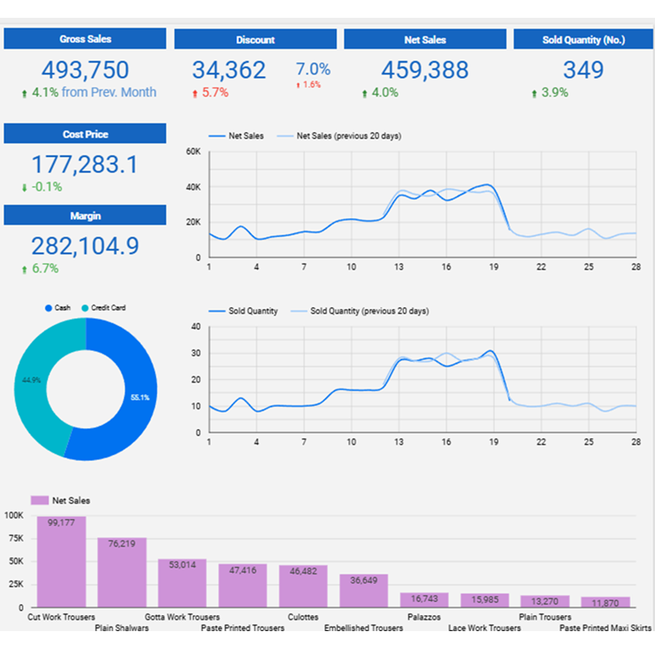Toggle the Credit Card legend entry
The width and height of the screenshot is (655, 660).
(x=103, y=308)
